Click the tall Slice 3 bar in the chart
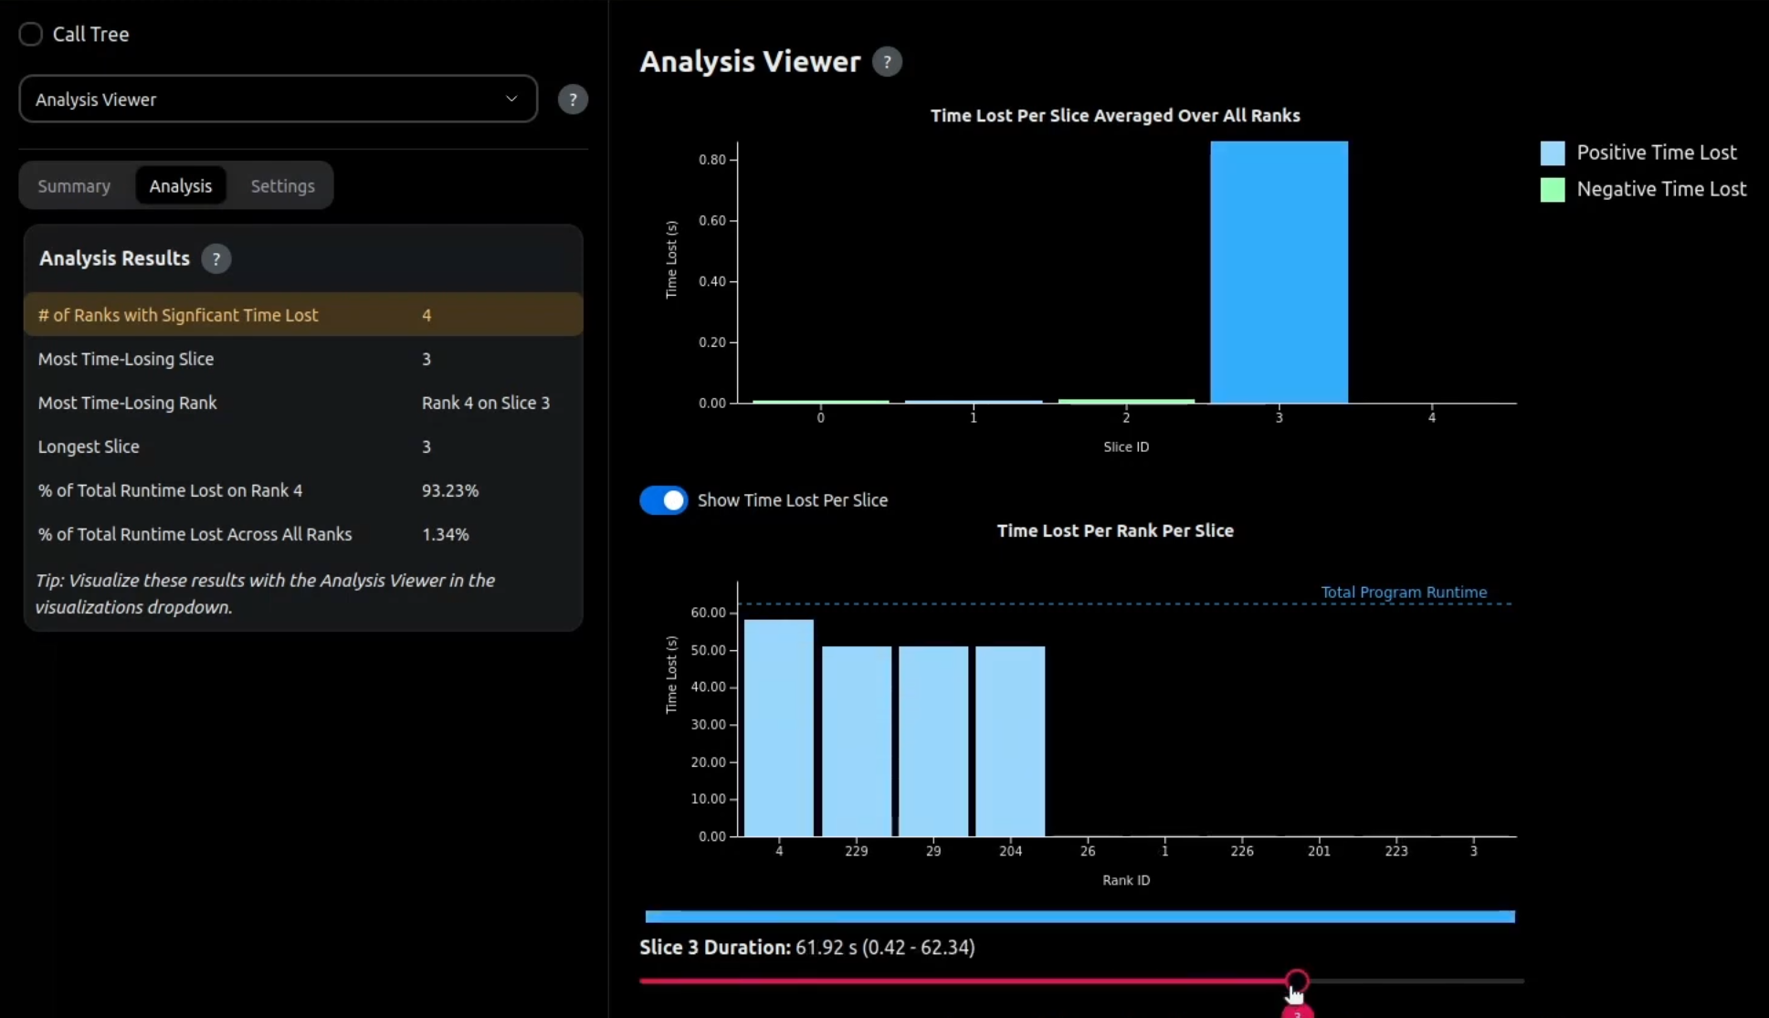Viewport: 1769px width, 1018px height. [x=1278, y=274]
